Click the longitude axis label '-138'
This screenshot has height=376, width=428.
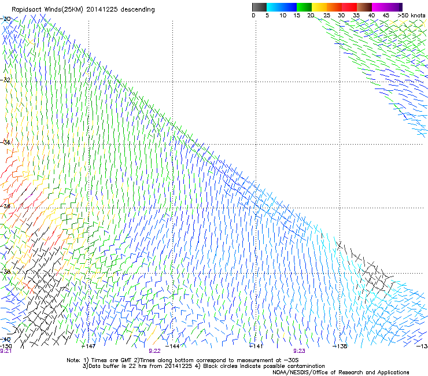[340, 346]
